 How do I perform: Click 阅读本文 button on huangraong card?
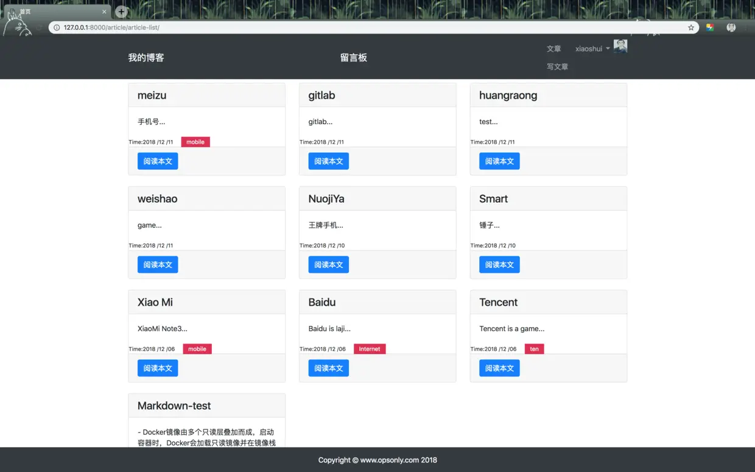click(x=499, y=161)
